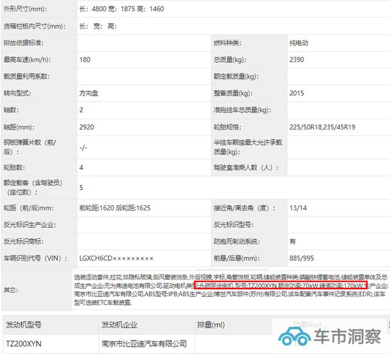Click the 接近角/离去角 (度) label

[x=244, y=208]
